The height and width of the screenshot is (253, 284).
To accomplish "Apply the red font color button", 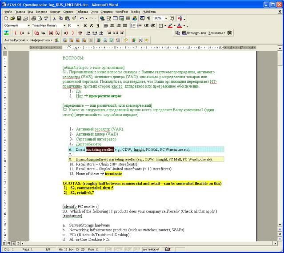I will pyautogui.click(x=180, y=26).
